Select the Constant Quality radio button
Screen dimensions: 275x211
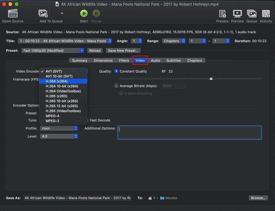117,71
